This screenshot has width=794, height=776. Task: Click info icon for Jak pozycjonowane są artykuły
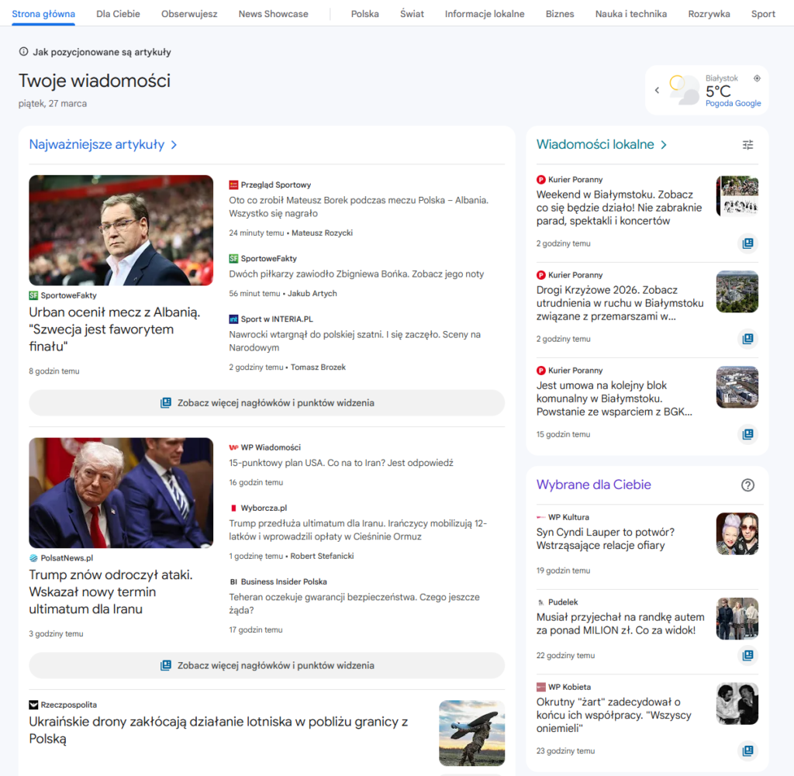[23, 53]
